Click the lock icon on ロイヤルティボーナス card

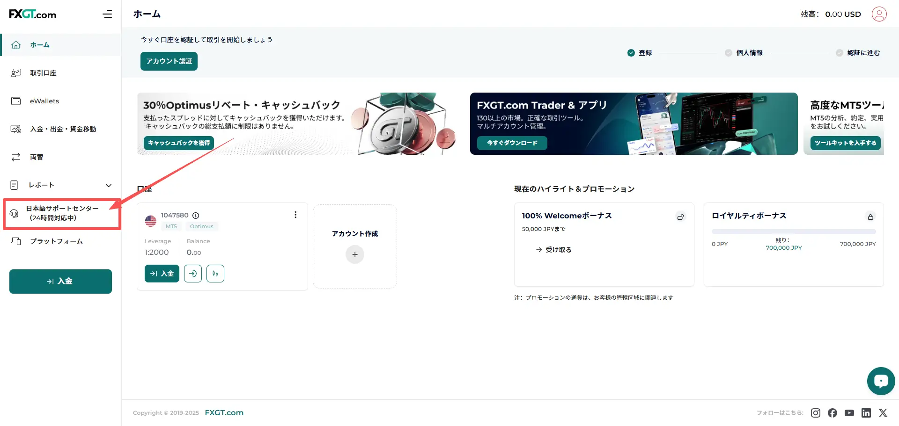click(x=870, y=217)
